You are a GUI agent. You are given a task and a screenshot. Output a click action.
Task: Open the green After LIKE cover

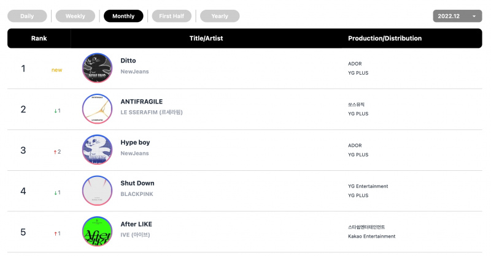click(x=97, y=232)
